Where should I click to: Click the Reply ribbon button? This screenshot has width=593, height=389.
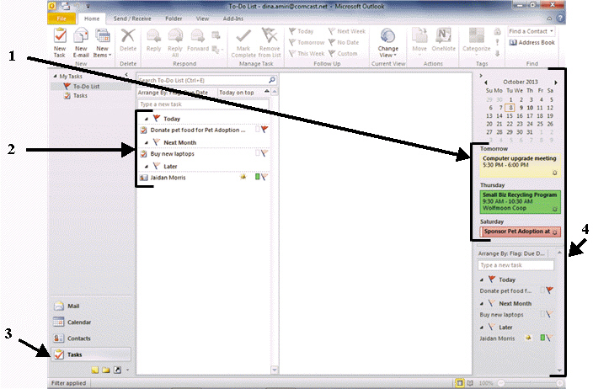click(x=153, y=40)
